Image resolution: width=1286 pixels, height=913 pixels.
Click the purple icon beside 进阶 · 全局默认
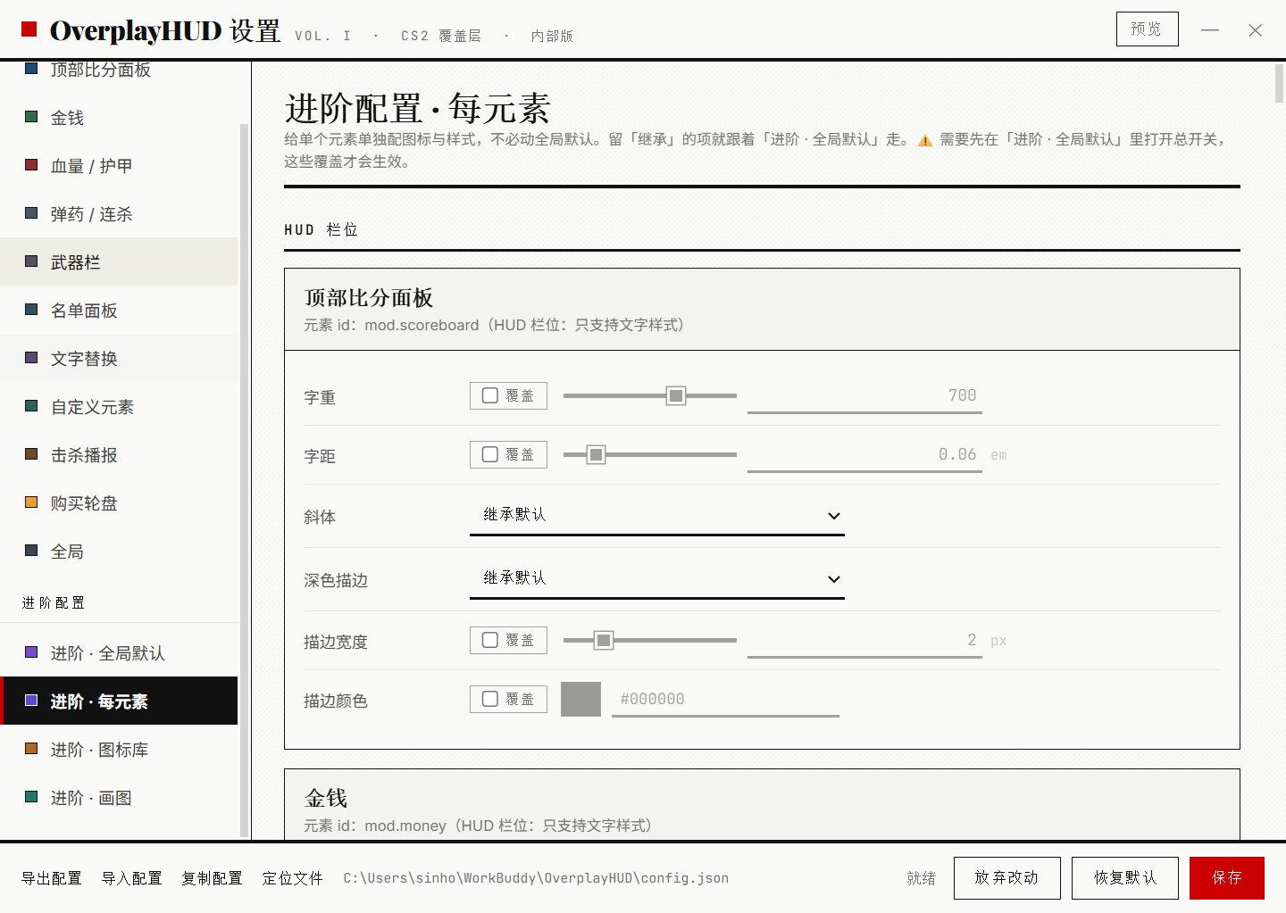coord(31,652)
